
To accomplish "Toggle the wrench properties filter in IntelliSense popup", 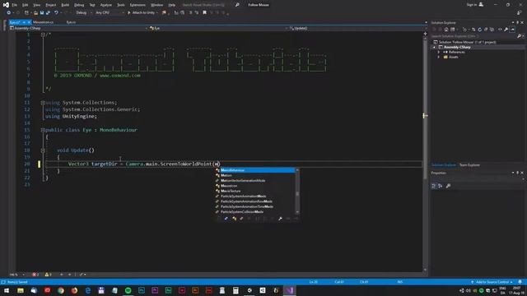I will click(x=280, y=219).
